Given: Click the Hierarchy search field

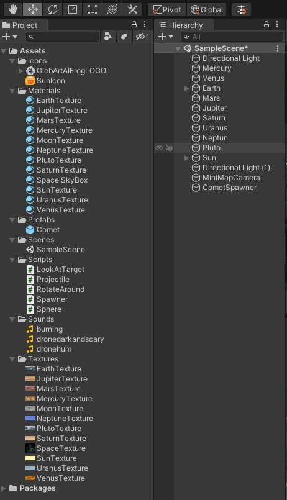Looking at the screenshot, I should pyautogui.click(x=232, y=37).
